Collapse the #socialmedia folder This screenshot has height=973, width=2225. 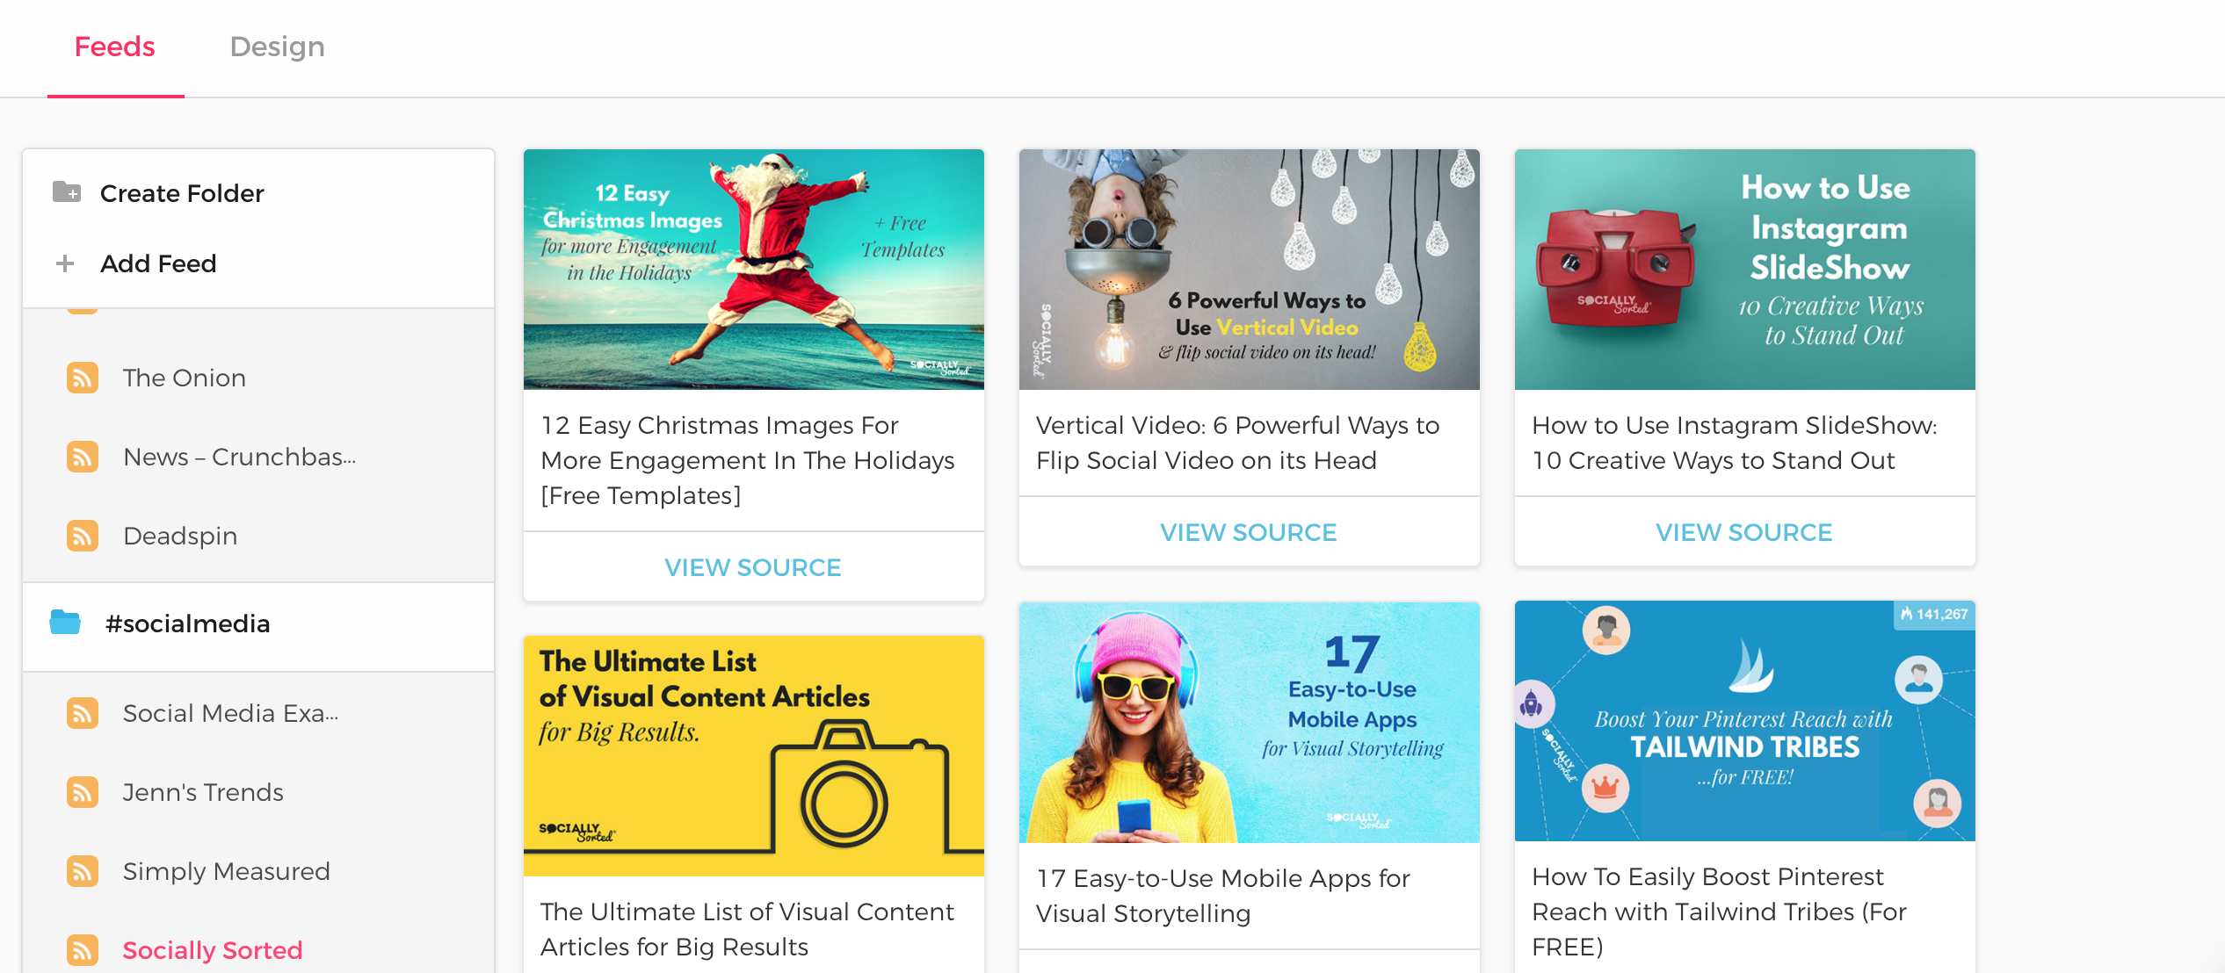point(187,623)
